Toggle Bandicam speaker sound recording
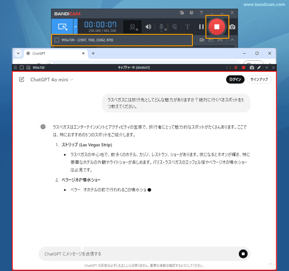Viewport: 289px width, 271px height. (148, 27)
